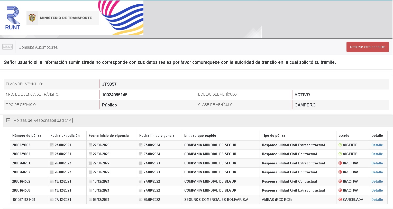Click green VIGENTE check icon for policy 2000329833

pos(340,154)
